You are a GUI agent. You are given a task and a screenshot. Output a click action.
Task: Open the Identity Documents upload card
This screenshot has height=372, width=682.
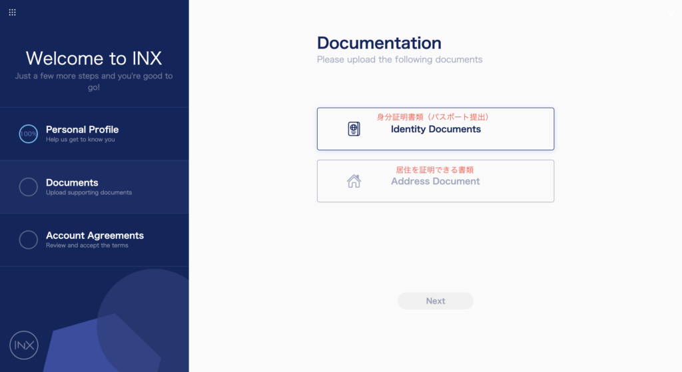pos(436,128)
